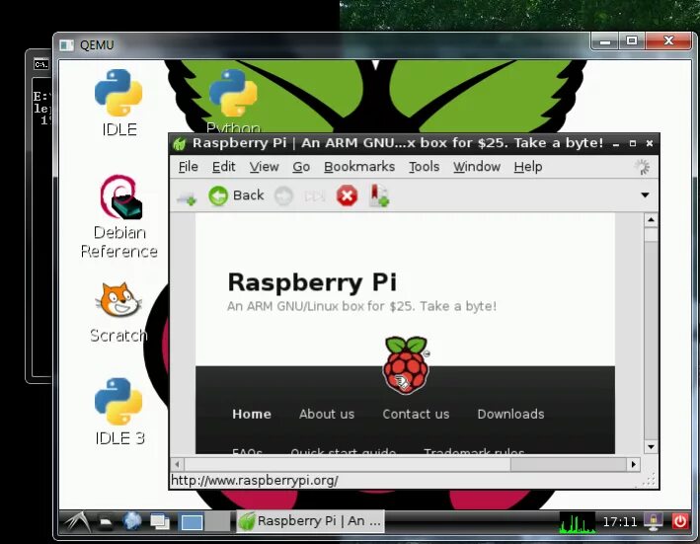The image size is (700, 544).
Task: Click the Raspberry Pi taskbar window button
Action: (310, 521)
